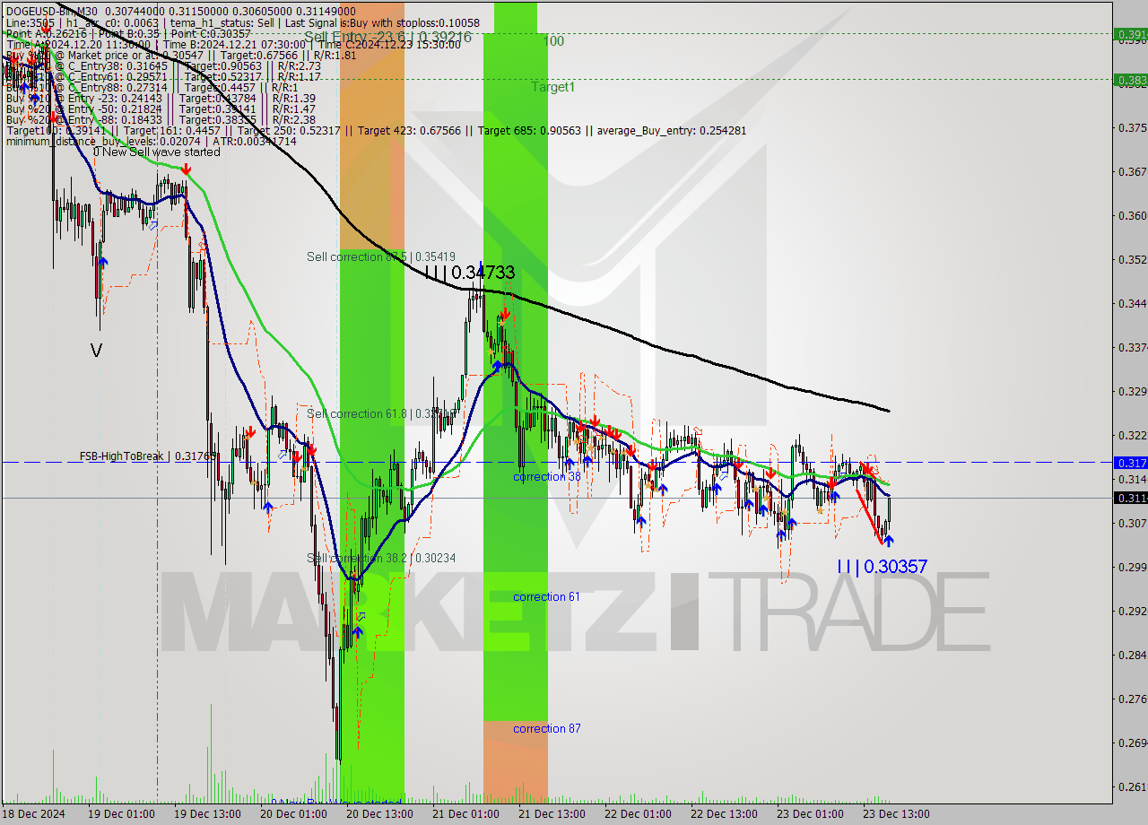Click the 'Entry -50: 0.21824' buy line
Image resolution: width=1148 pixels, height=825 pixels.
coord(161,109)
